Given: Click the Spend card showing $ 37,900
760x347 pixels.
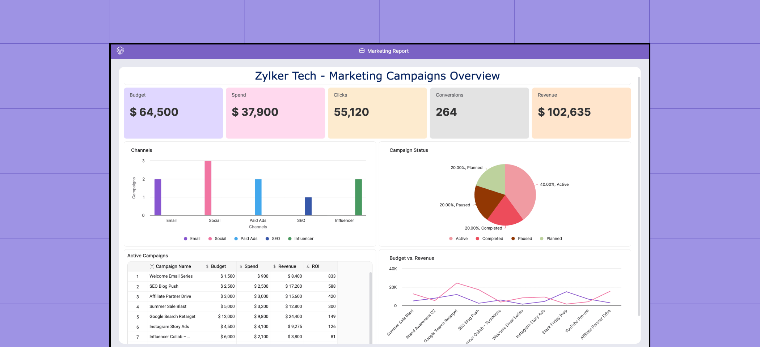Looking at the screenshot, I should click(275, 113).
